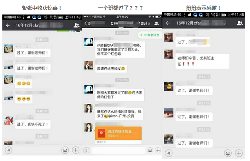Open emoji picker in right chat
This screenshot has width=250, height=161.
coord(227,153)
